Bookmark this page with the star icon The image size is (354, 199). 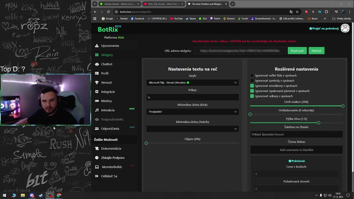[297, 12]
